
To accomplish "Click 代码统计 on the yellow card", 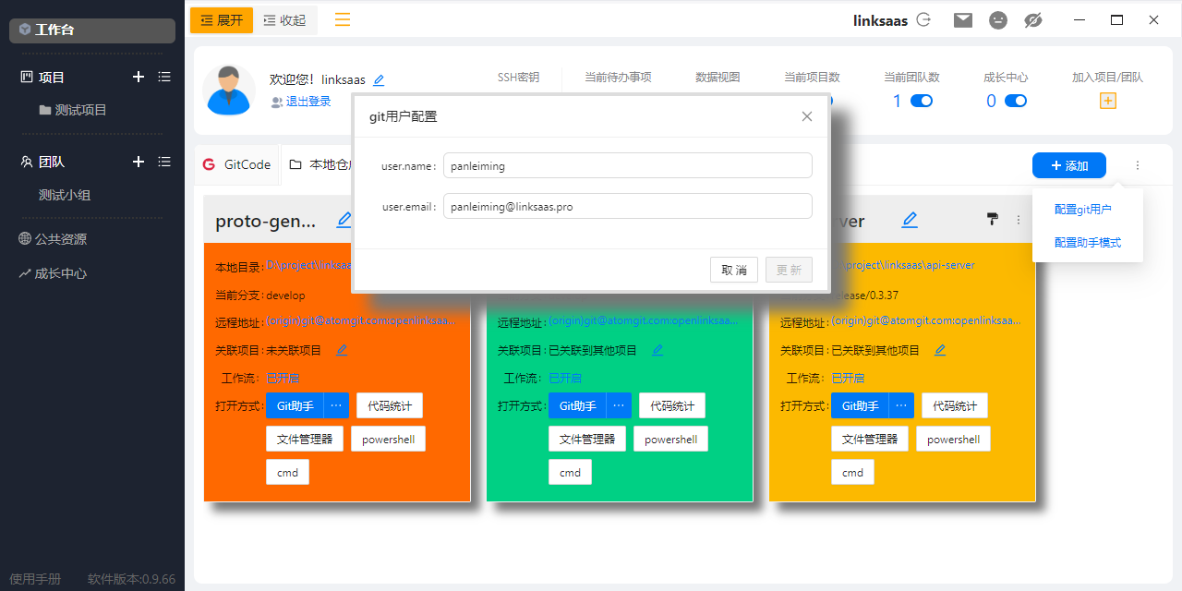I will 955,405.
